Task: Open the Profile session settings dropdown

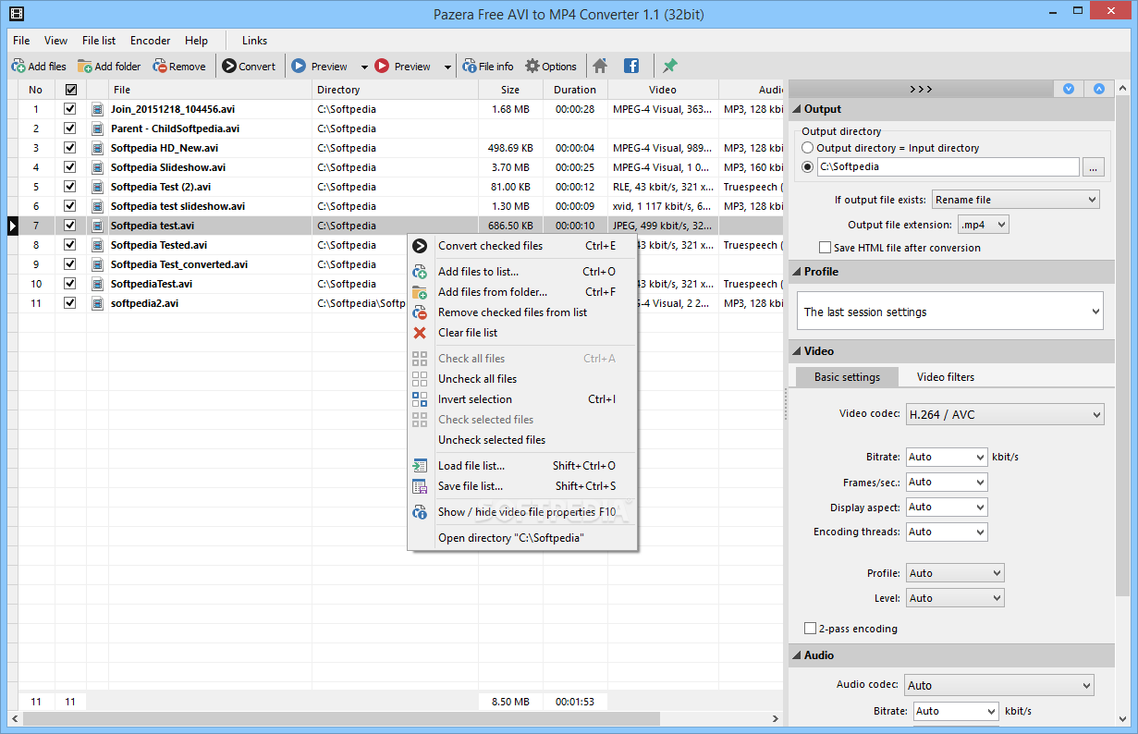Action: (x=950, y=312)
